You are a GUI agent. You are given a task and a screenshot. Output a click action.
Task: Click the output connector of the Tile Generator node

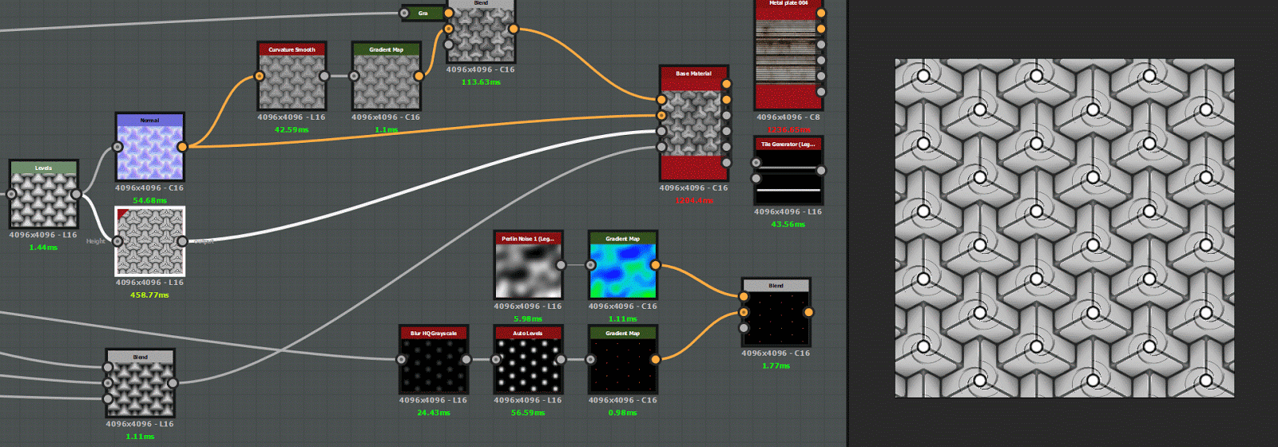pos(820,171)
